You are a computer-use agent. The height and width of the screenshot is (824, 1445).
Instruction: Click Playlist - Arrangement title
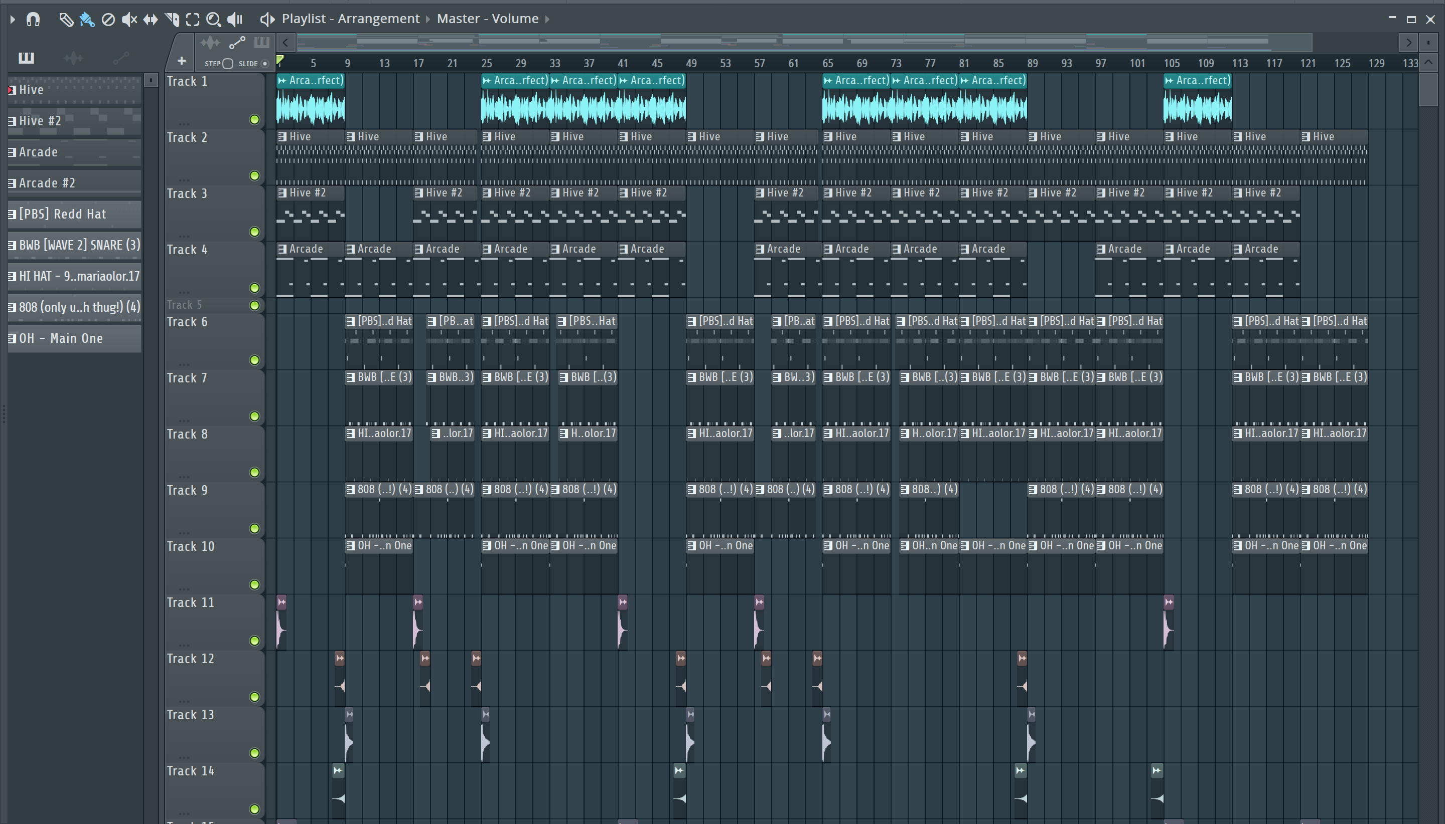pyautogui.click(x=351, y=19)
